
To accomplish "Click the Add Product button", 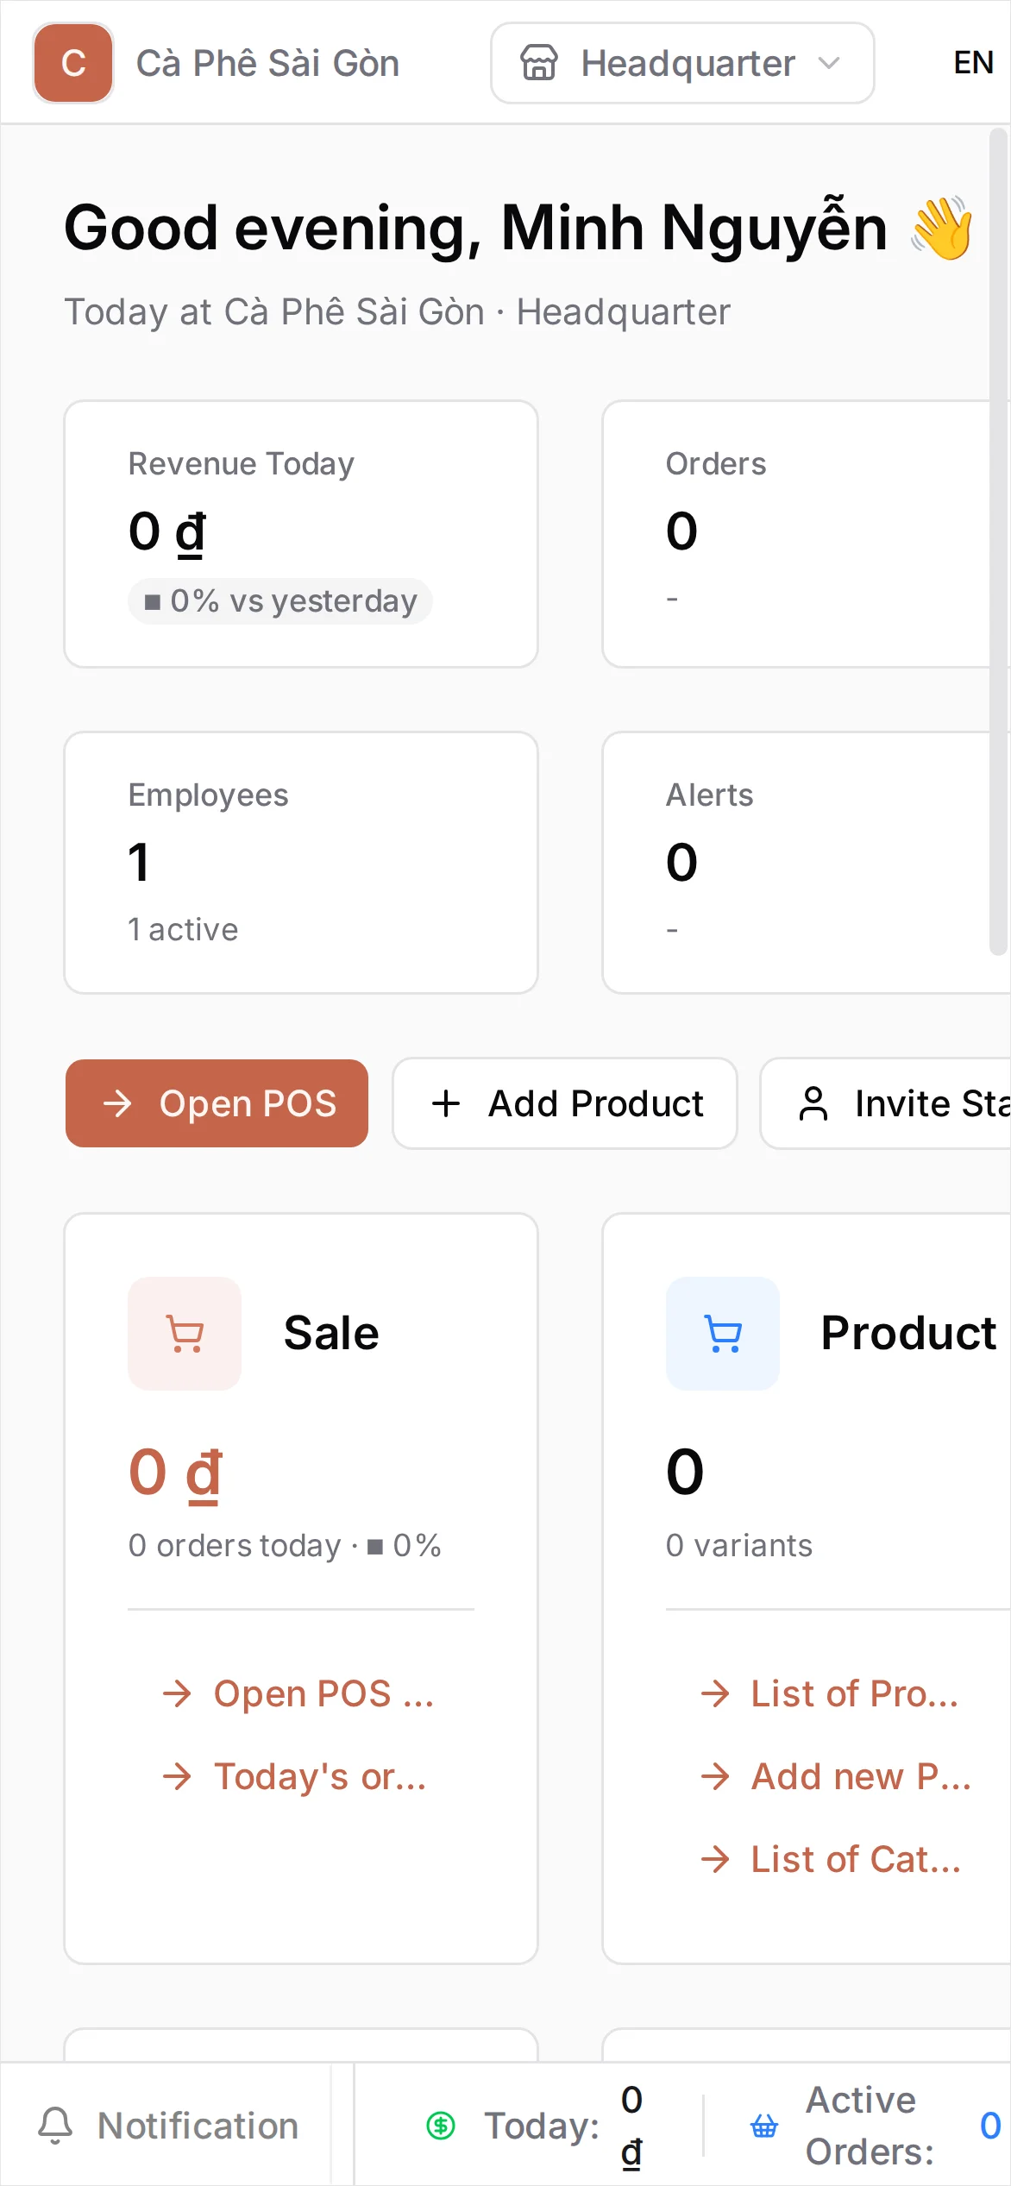I will pyautogui.click(x=565, y=1103).
